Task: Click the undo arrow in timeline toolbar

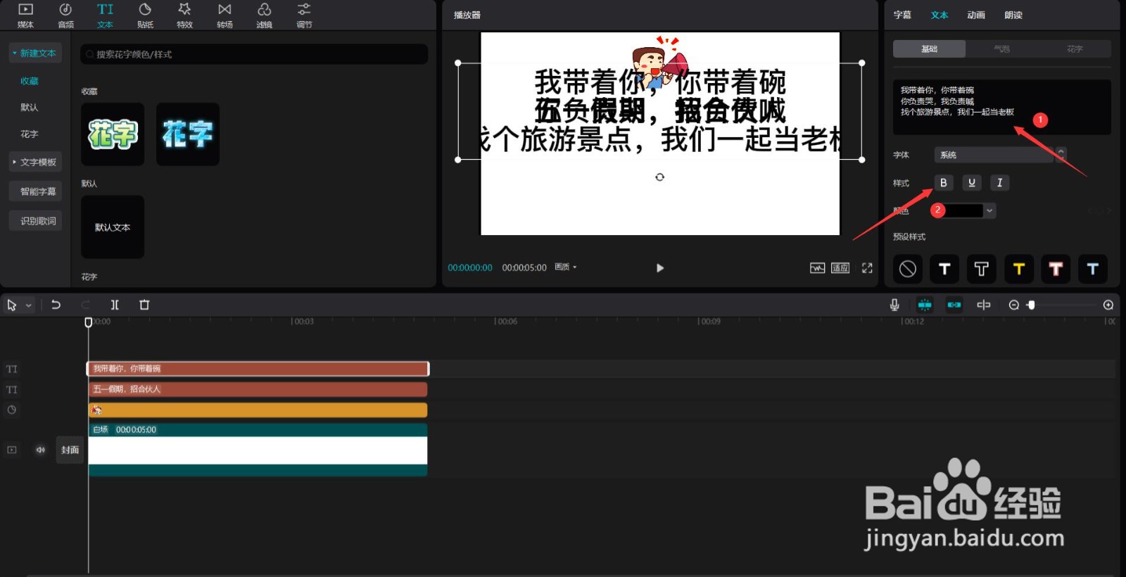Action: pos(56,305)
